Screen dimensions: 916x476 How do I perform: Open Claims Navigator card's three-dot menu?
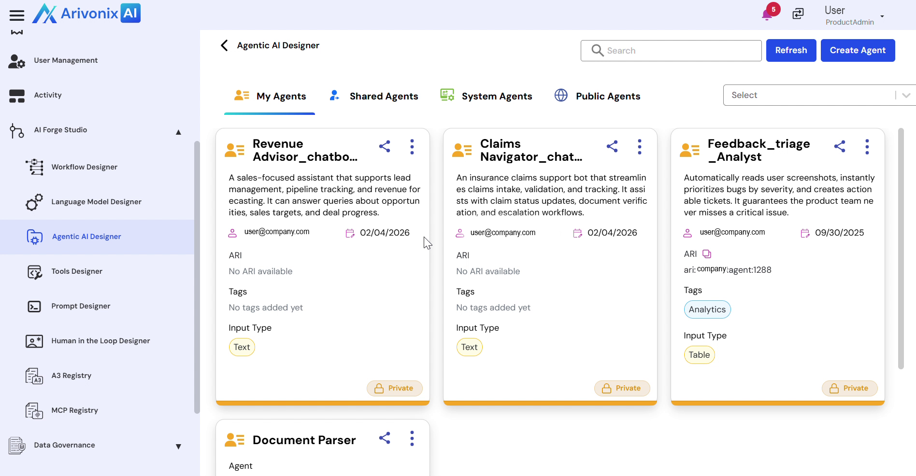(x=639, y=147)
